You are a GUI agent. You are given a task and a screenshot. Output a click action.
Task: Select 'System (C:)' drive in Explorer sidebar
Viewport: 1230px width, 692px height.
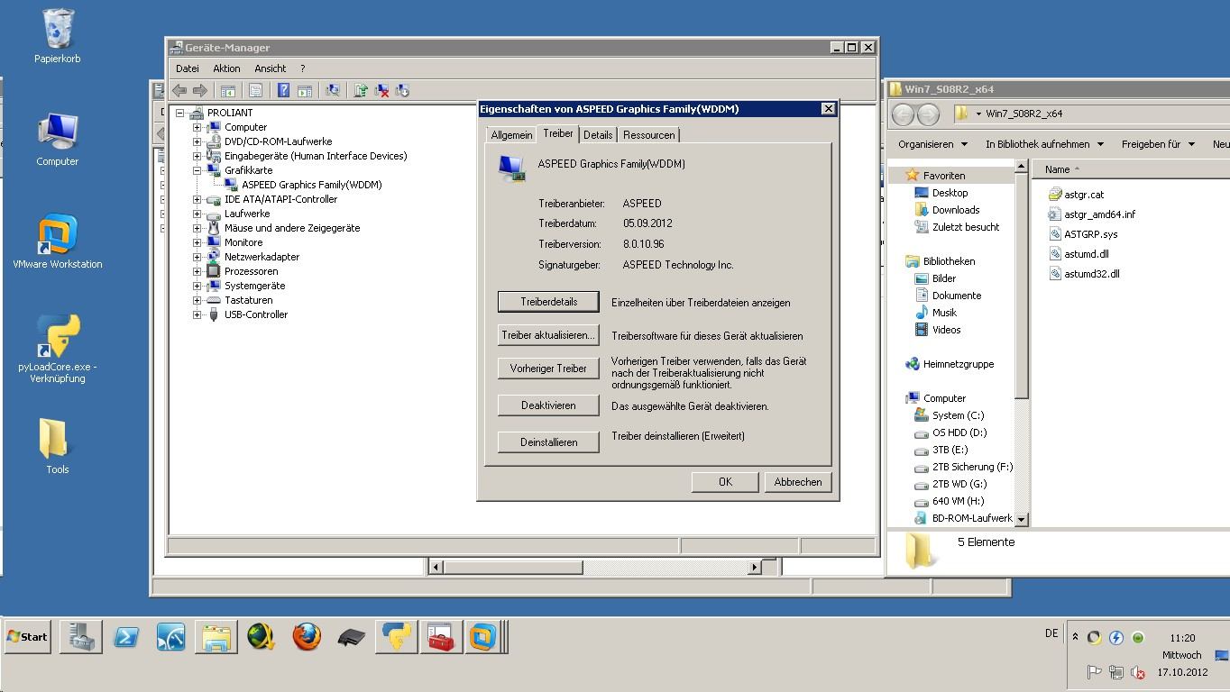coord(958,415)
